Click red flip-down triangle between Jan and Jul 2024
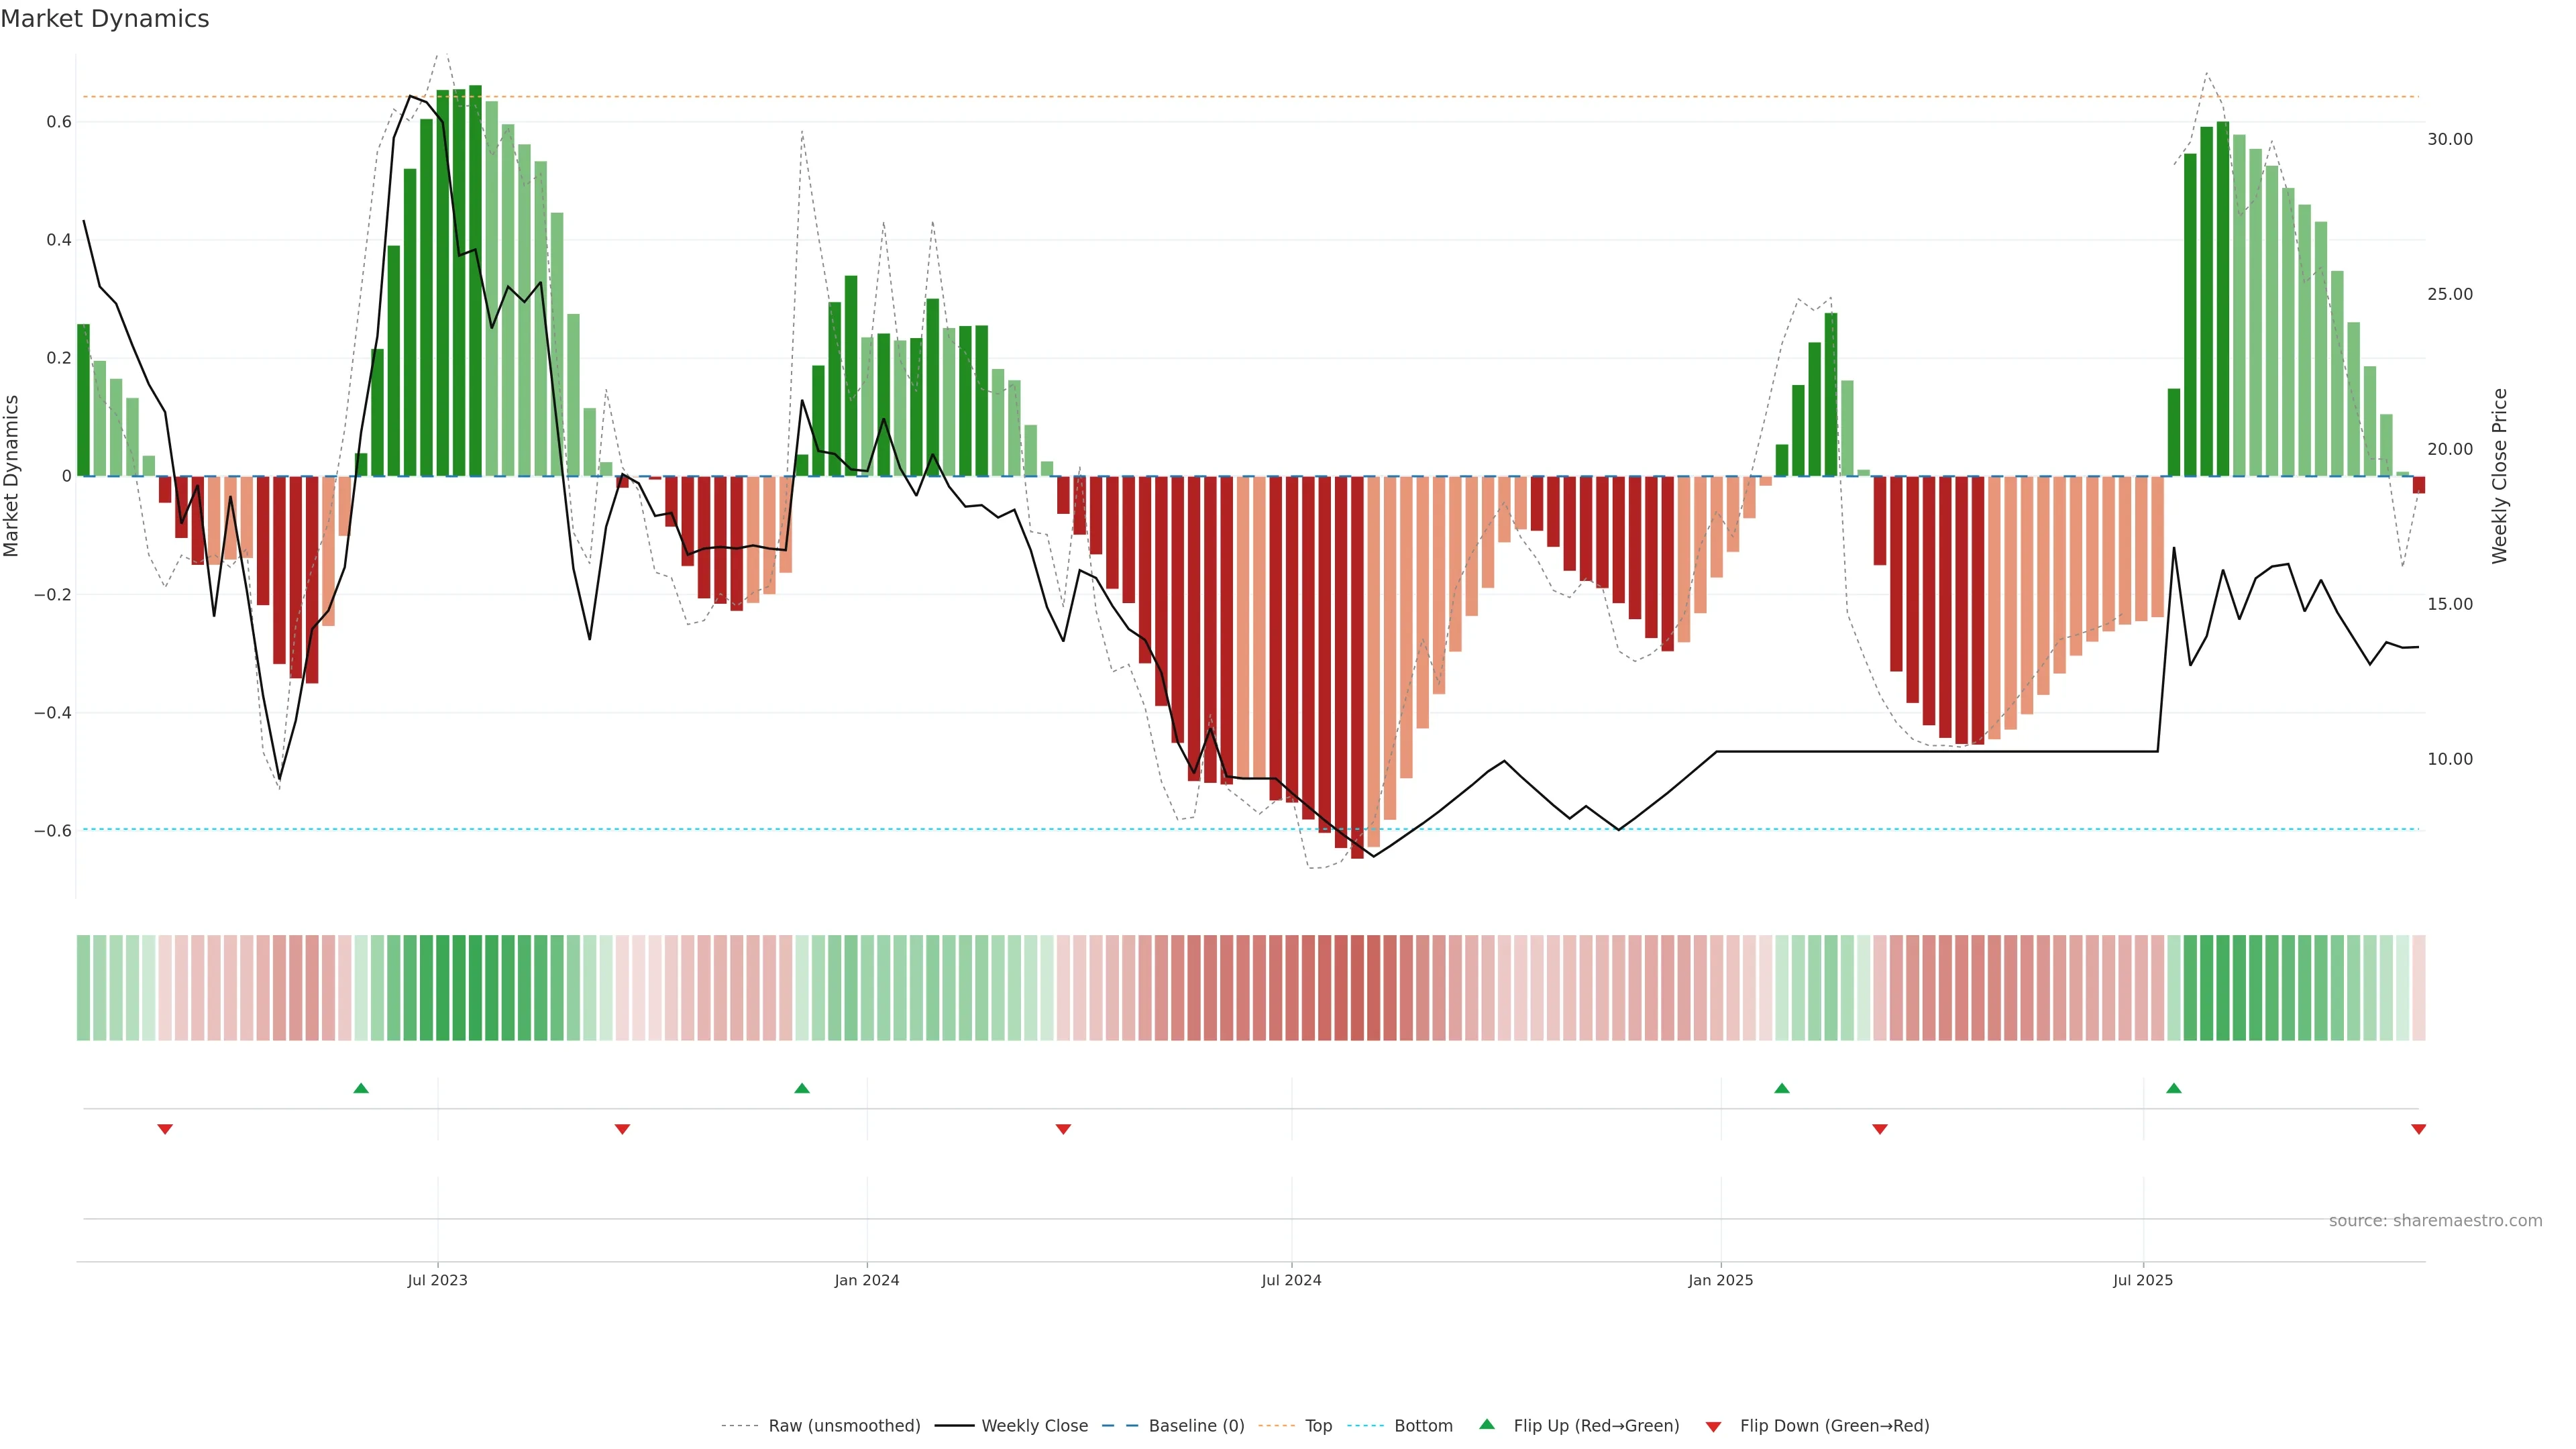This screenshot has width=2576, height=1449. tap(1063, 1129)
